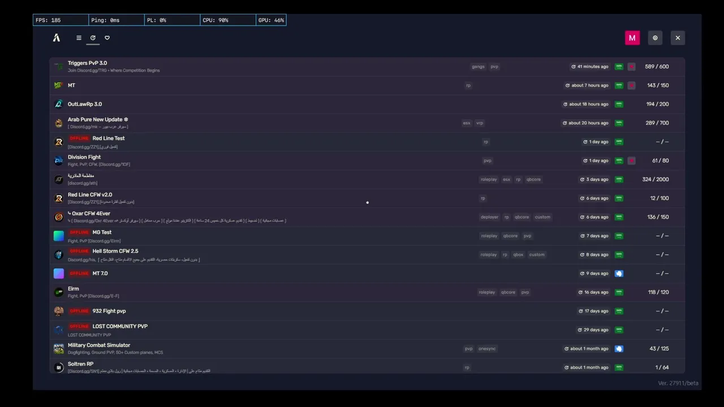This screenshot has width=724, height=407.
Task: Click the Ver. 27911/beta label
Action: 678,383
